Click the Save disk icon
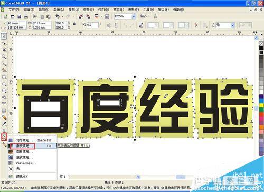The width and height of the screenshot is (264, 192). [x=20, y=16]
